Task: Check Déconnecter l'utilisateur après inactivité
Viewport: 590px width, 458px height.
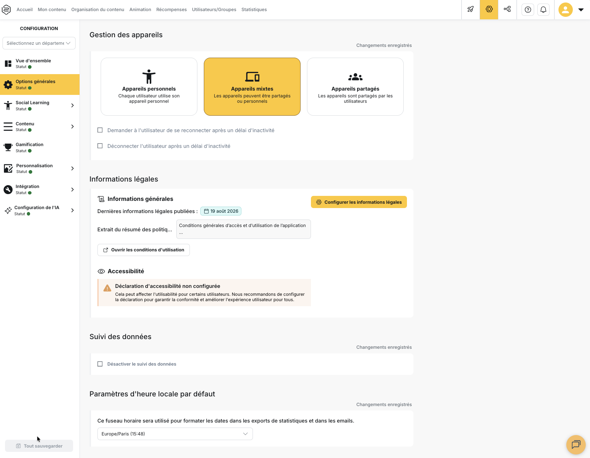Action: click(x=100, y=146)
